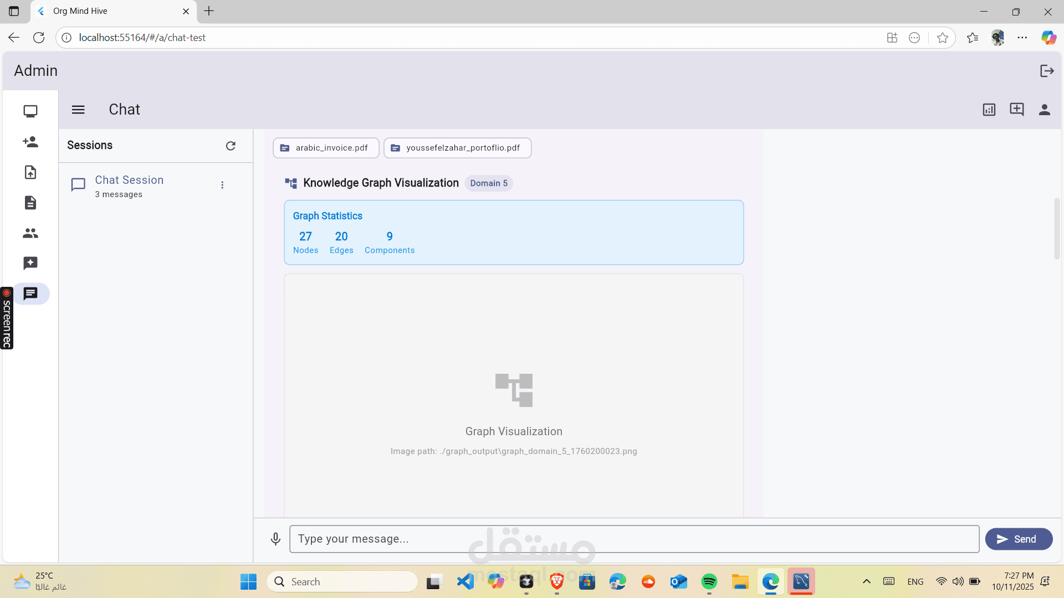Open the youssefelzahar_portoflio.pdf file chip
The width and height of the screenshot is (1064, 598).
(457, 148)
